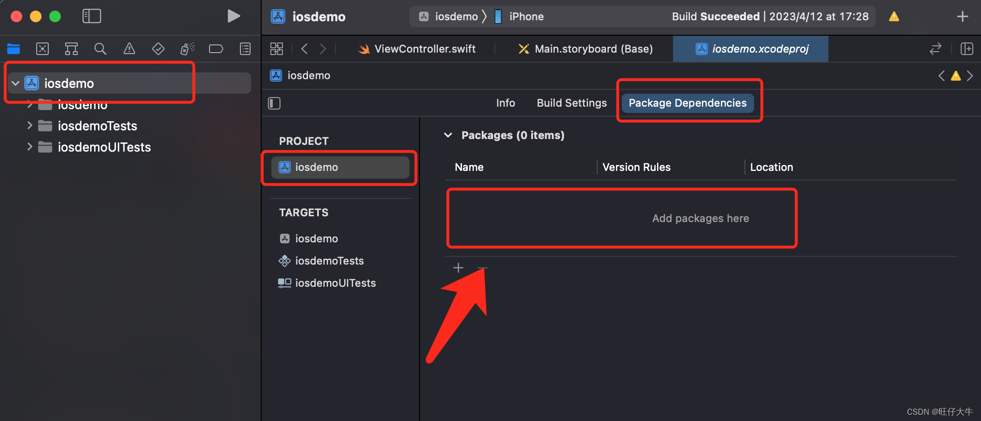
Task: Jump to the next issue arrow
Action: coord(970,76)
